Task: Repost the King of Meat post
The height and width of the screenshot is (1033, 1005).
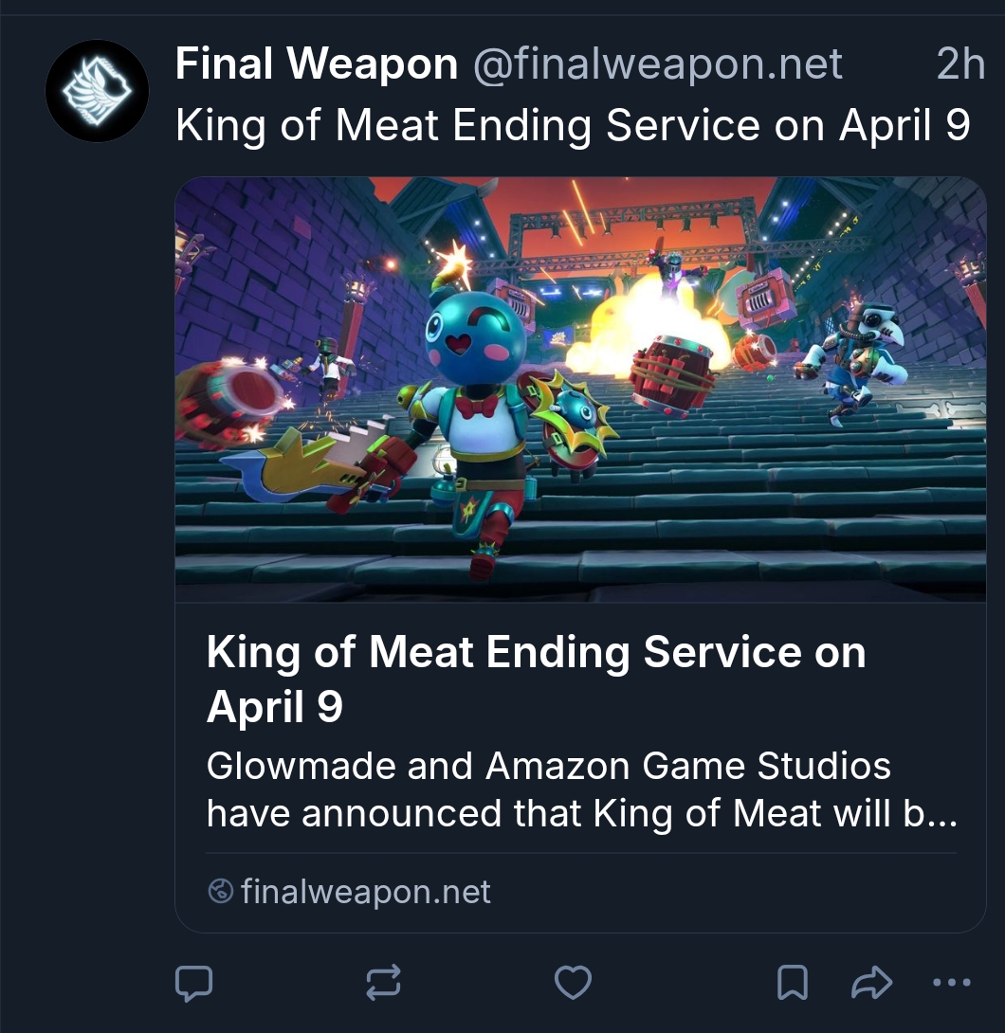Action: pyautogui.click(x=383, y=984)
